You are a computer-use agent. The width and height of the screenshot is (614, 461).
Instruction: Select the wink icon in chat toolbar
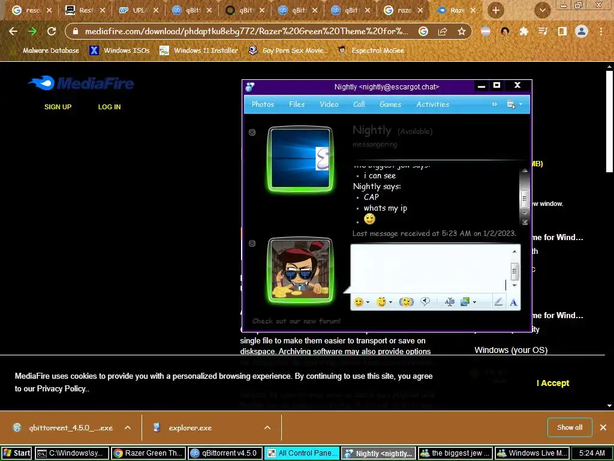coord(381,302)
